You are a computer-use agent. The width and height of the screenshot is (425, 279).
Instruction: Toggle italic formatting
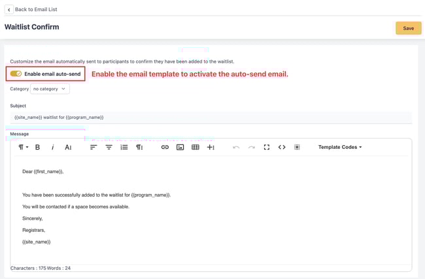tap(52, 147)
